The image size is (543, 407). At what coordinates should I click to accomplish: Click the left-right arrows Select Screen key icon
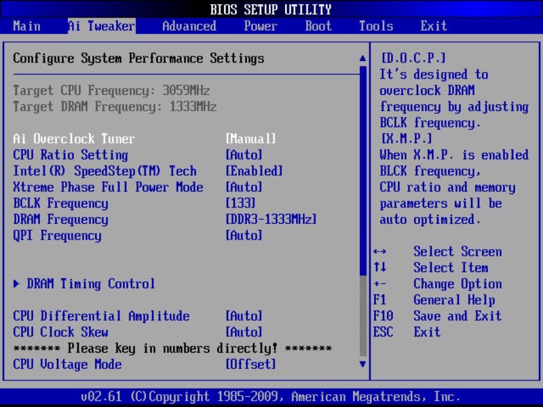pyautogui.click(x=380, y=252)
